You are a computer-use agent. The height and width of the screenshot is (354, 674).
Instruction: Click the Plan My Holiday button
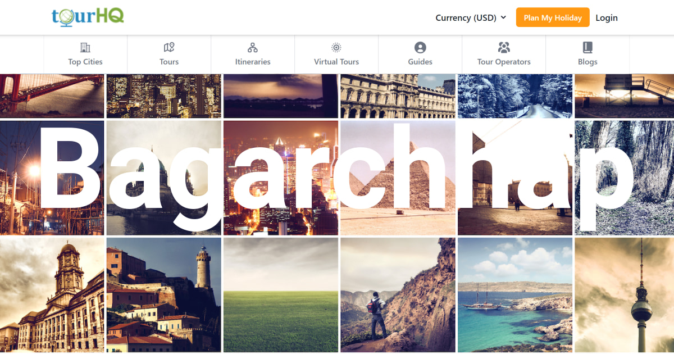tap(553, 17)
